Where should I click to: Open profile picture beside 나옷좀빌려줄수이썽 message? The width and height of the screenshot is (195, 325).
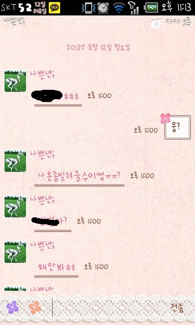(15, 161)
